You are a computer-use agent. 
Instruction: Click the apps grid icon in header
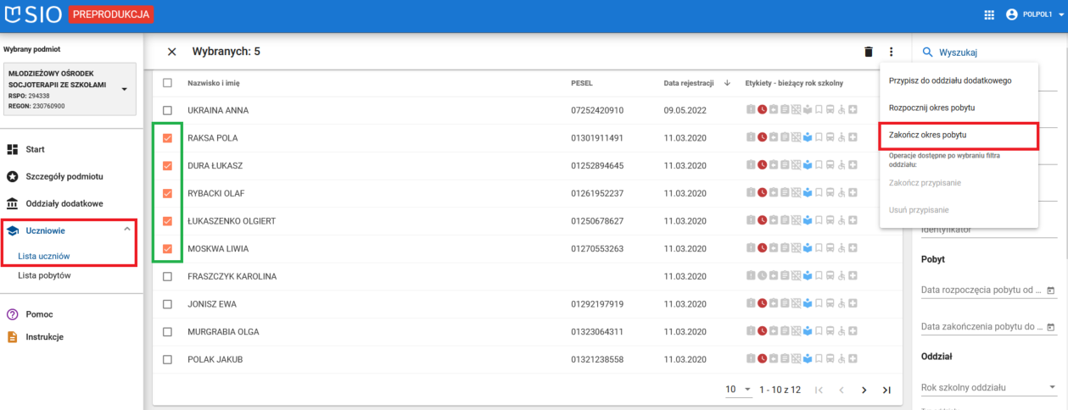tap(988, 14)
